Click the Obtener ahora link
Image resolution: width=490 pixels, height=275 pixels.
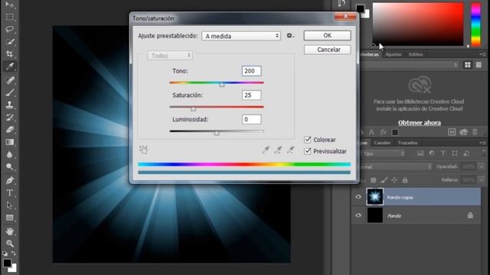(x=420, y=122)
